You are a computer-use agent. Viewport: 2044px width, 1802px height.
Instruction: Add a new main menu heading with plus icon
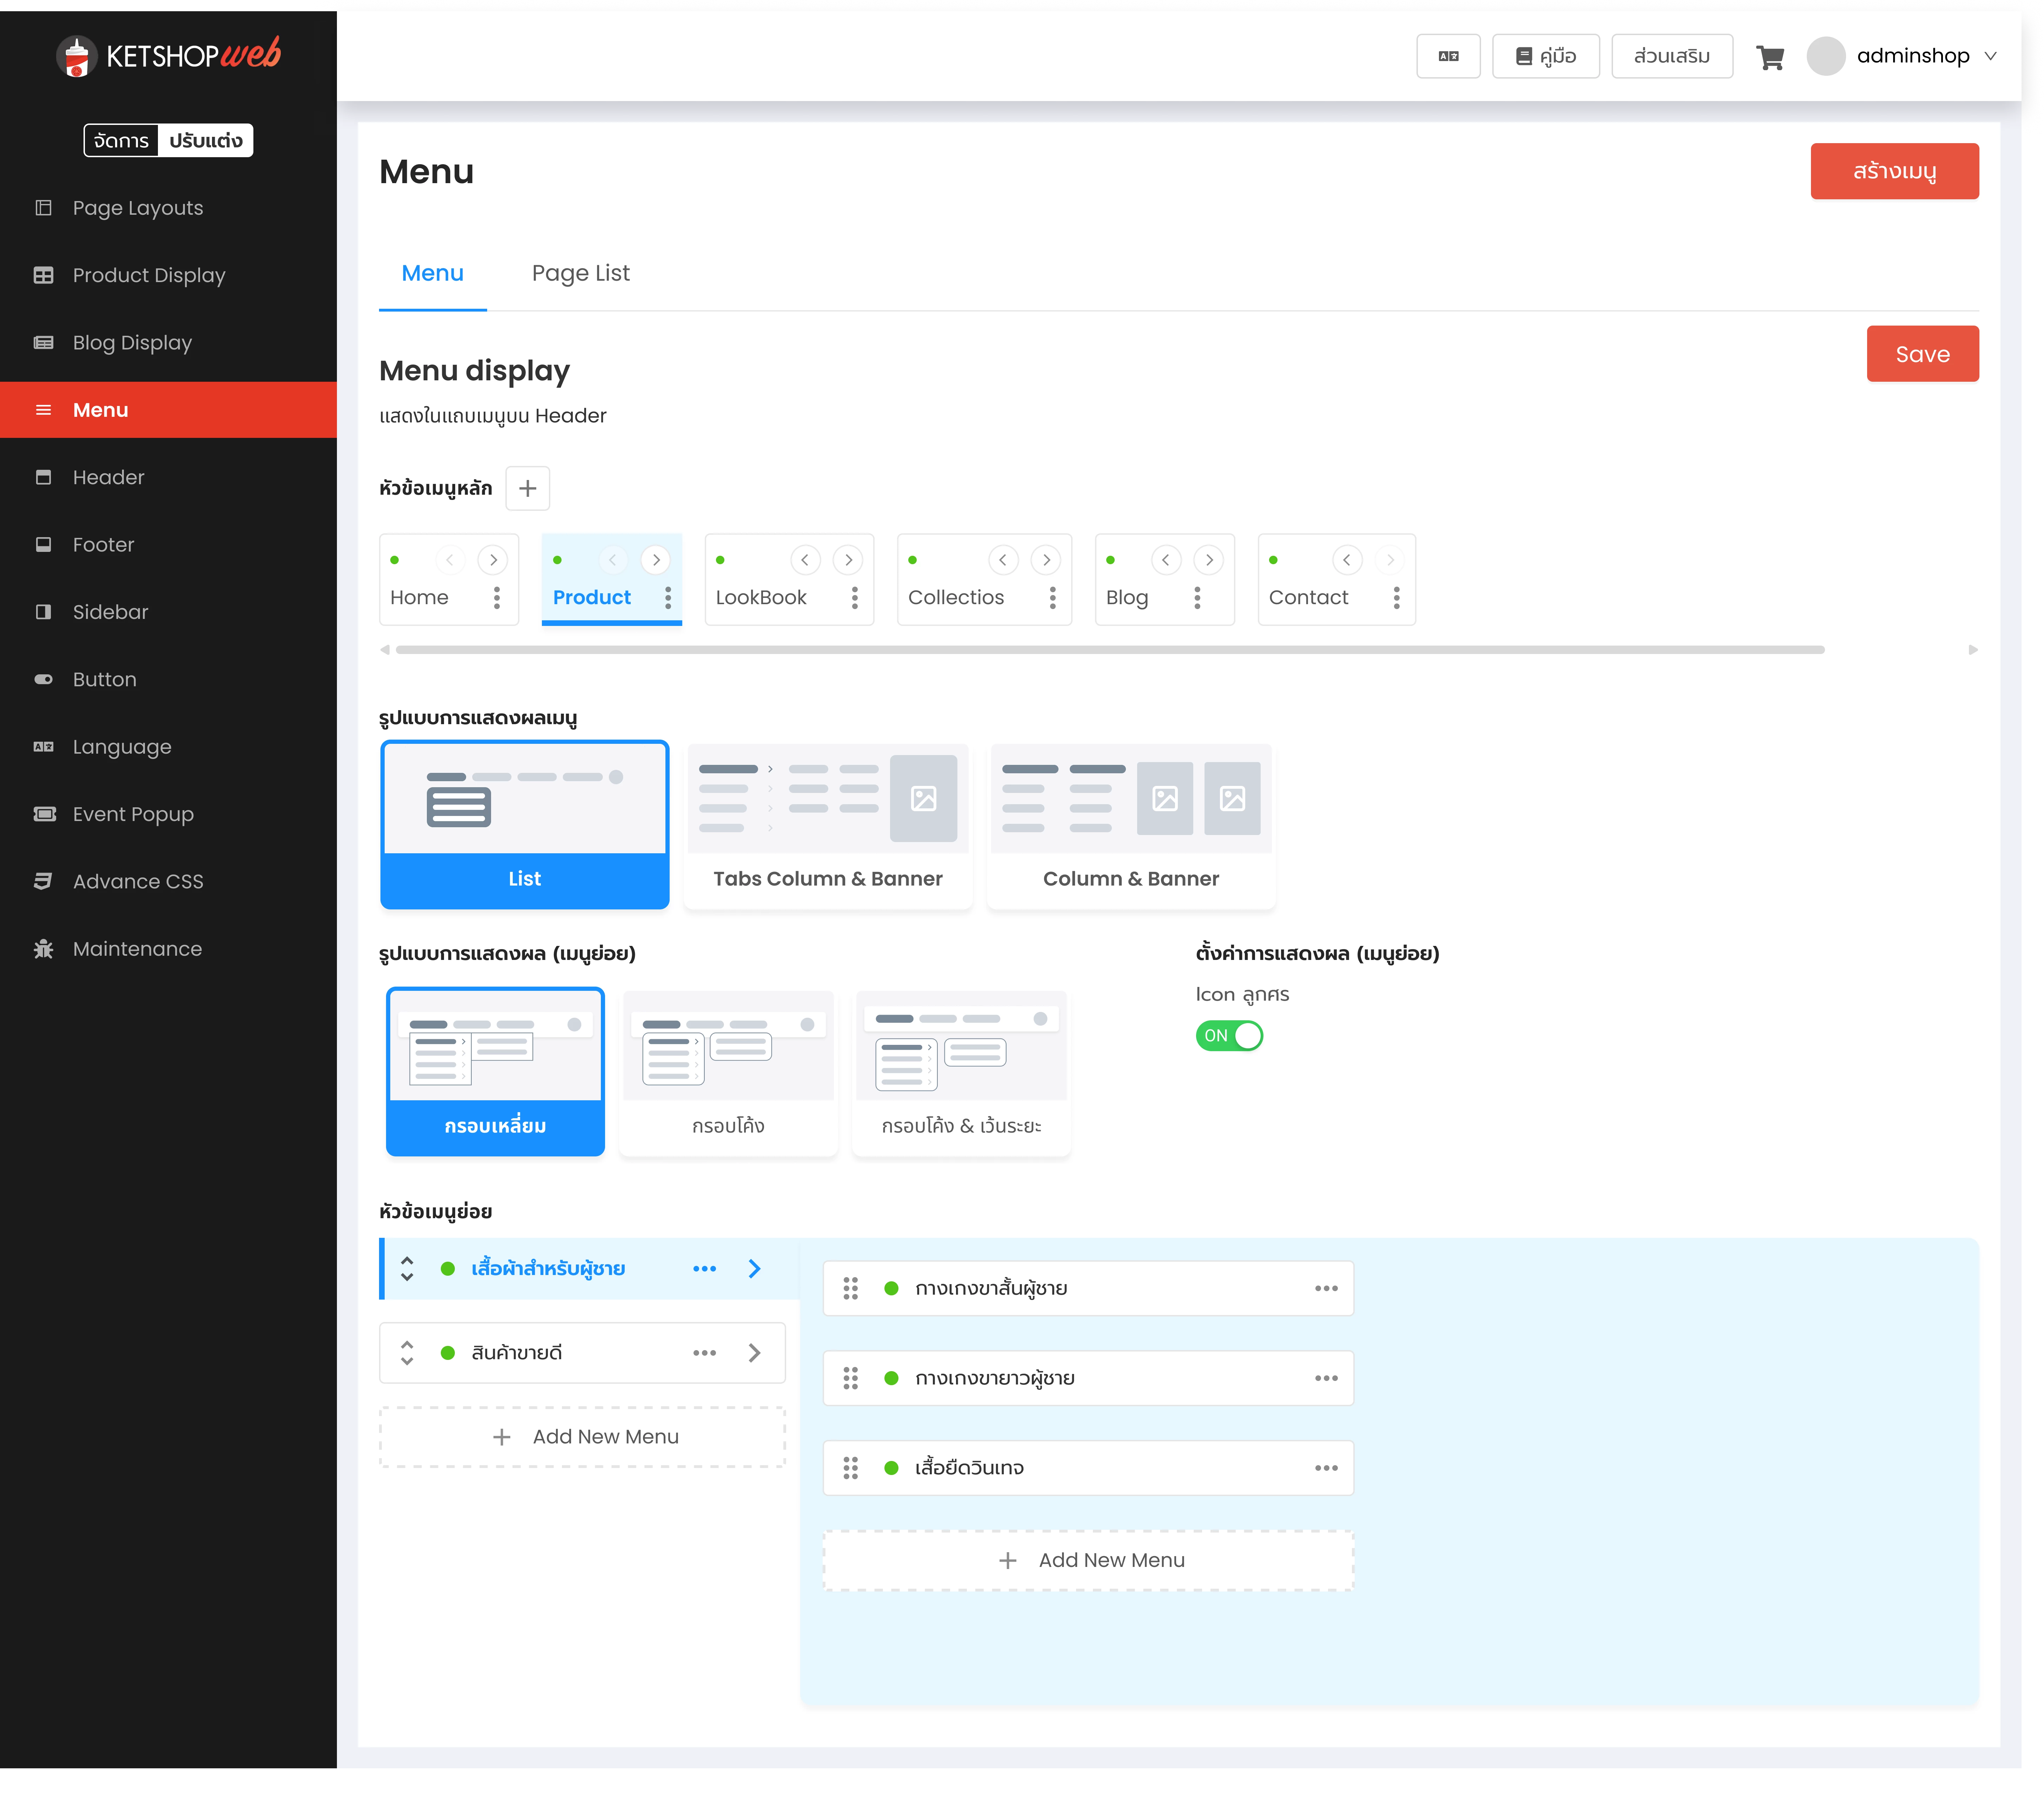527,488
